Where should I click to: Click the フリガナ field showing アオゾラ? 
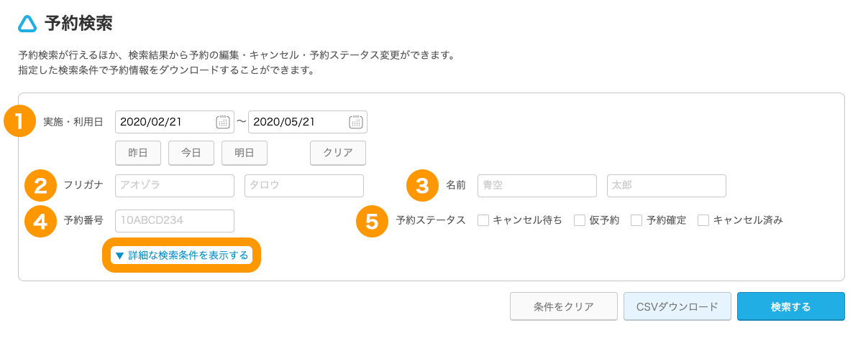point(175,185)
